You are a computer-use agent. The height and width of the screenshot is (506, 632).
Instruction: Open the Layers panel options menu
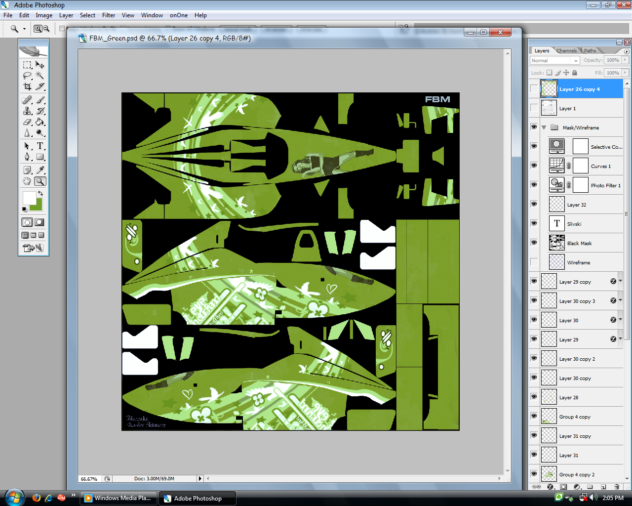click(627, 51)
